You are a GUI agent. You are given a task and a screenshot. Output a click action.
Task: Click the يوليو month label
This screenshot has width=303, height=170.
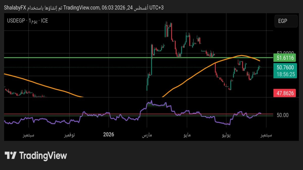tap(226, 135)
